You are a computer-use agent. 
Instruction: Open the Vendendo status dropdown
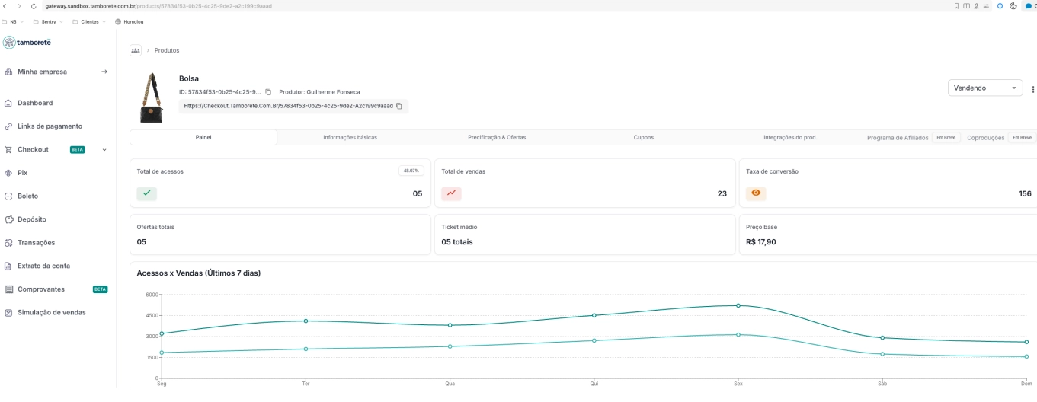(x=984, y=88)
